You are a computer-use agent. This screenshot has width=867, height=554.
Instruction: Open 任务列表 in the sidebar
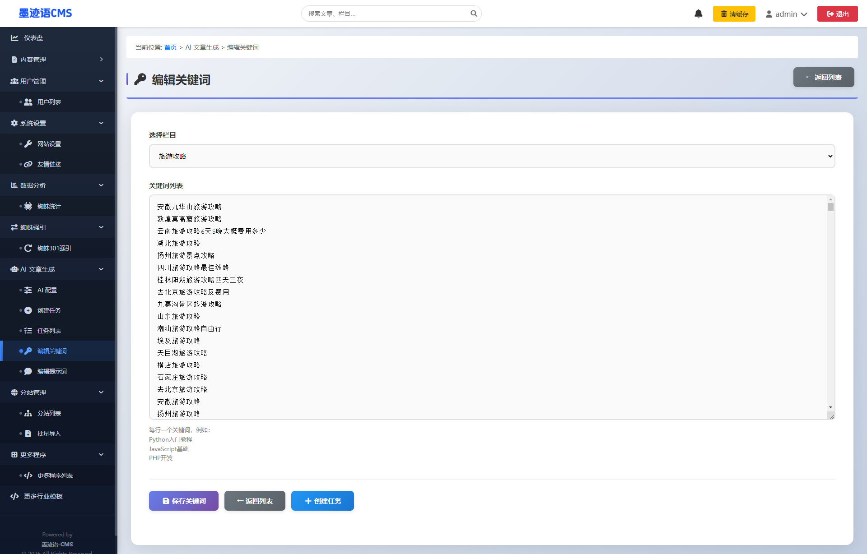click(x=49, y=331)
